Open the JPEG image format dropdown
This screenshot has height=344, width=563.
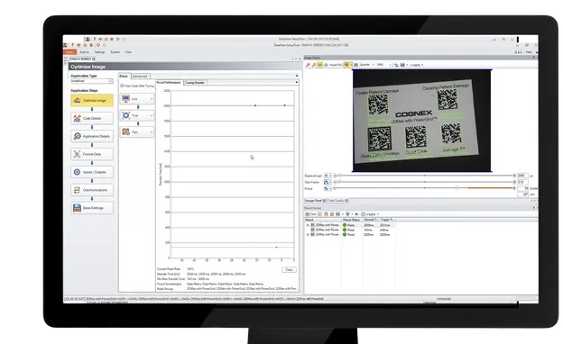point(383,65)
